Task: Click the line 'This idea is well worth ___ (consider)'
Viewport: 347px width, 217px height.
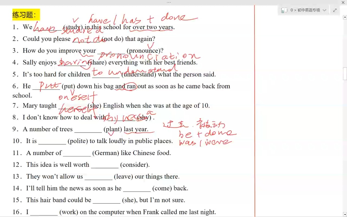Action: tap(81, 165)
